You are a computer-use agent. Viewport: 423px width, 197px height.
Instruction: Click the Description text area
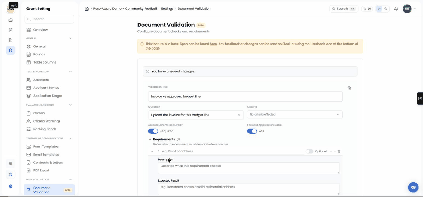click(x=249, y=168)
